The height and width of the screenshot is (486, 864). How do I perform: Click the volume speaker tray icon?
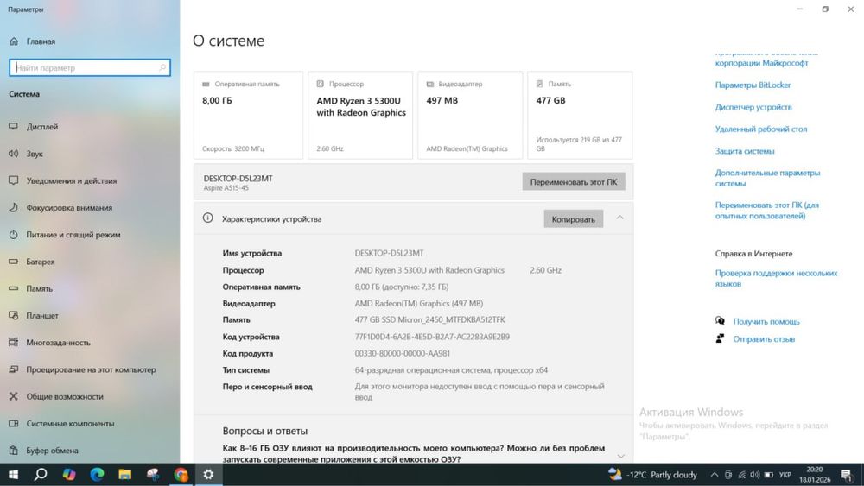(755, 475)
